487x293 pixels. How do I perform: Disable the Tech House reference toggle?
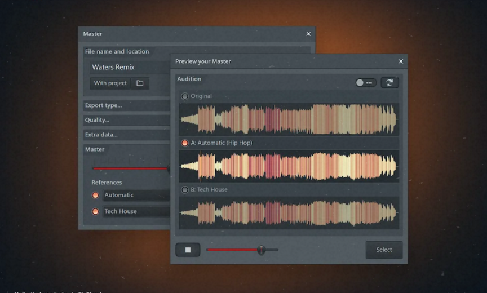[x=95, y=211]
